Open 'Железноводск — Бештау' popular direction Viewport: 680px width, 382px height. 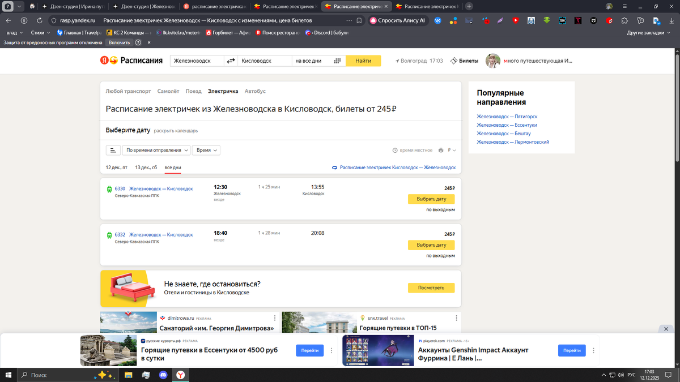[504, 134]
